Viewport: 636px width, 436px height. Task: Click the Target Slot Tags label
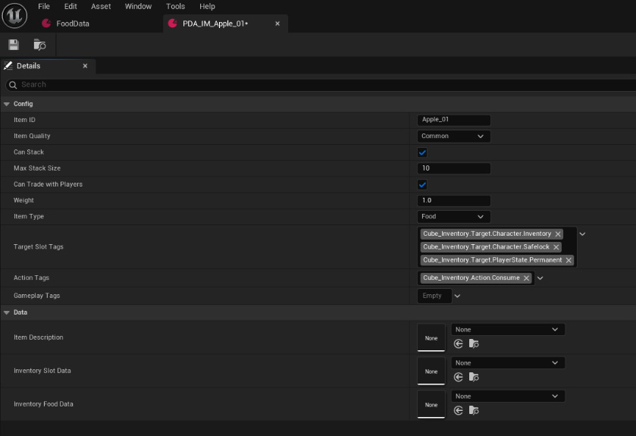[x=39, y=247]
